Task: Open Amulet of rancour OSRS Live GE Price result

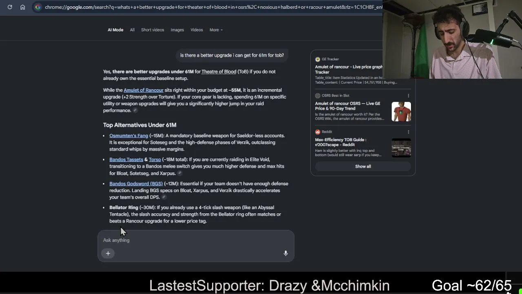Action: 347,106
